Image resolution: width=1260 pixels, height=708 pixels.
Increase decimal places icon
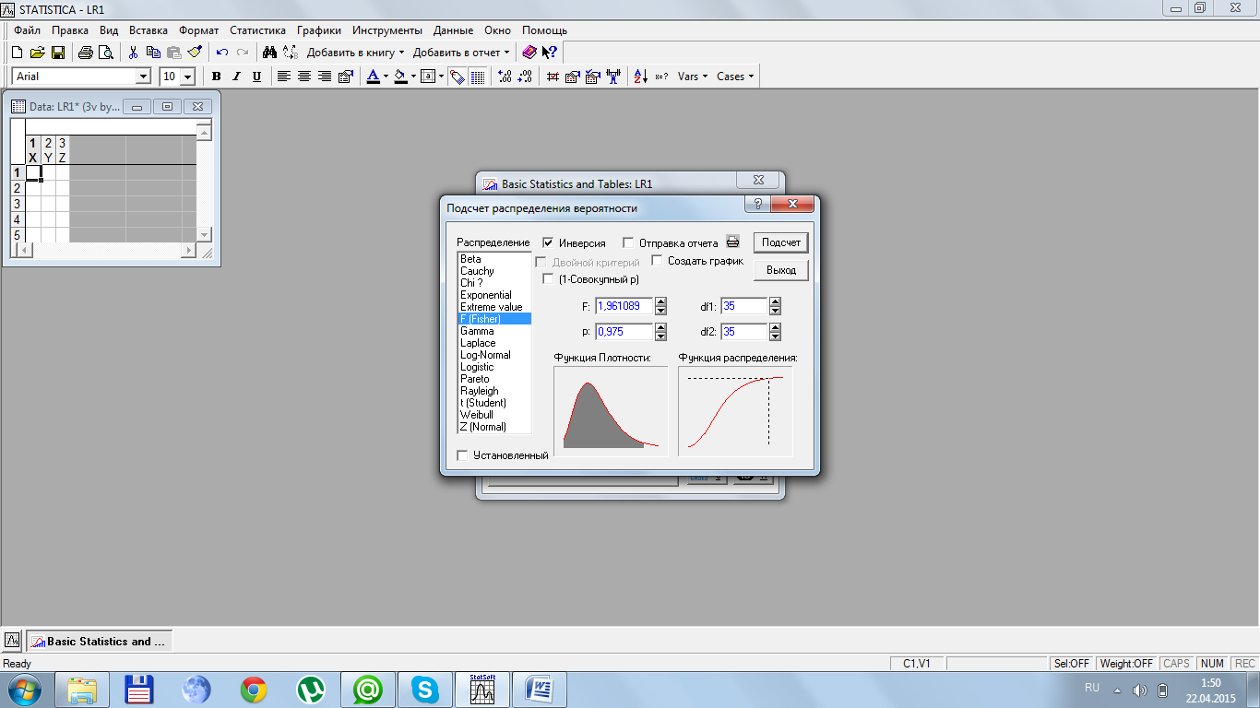point(504,77)
